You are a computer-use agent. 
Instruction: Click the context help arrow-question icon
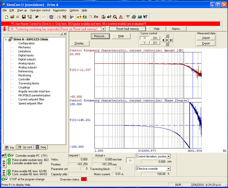[145, 17]
